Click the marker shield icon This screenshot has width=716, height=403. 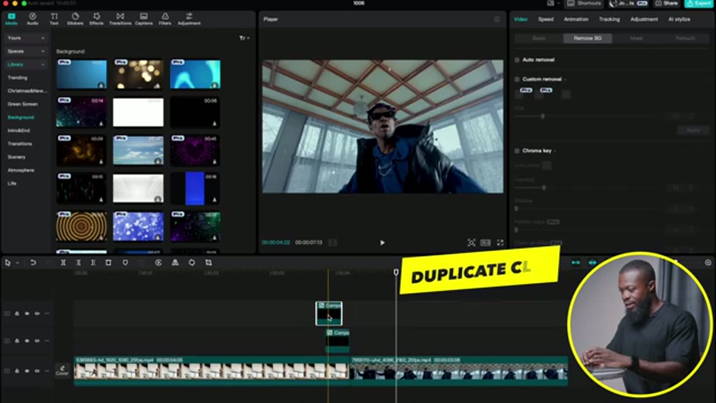coord(125,263)
